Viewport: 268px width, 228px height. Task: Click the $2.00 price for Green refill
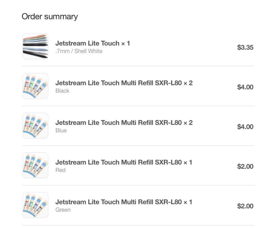tap(245, 206)
